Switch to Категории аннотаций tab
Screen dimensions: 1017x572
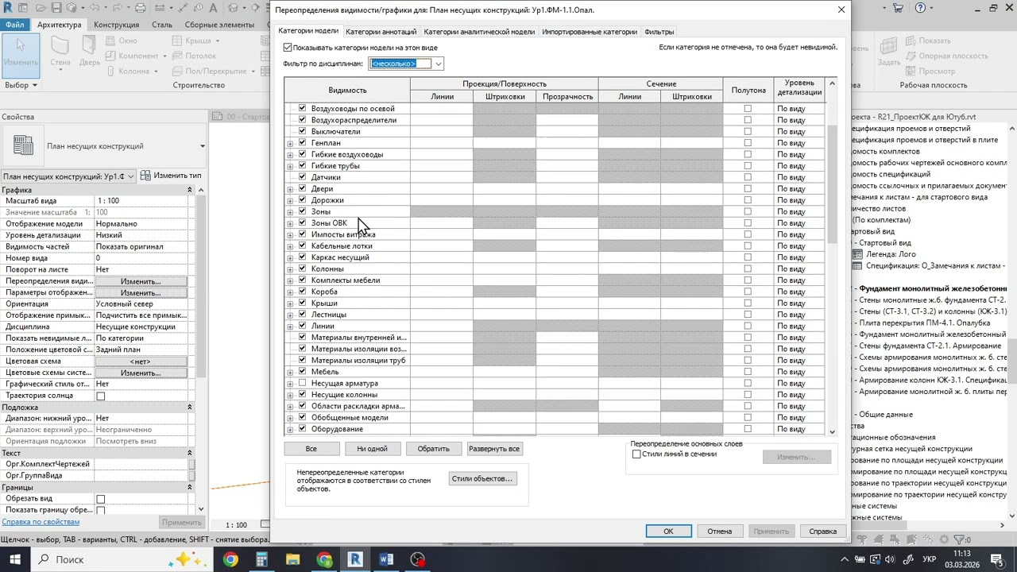pos(381,32)
